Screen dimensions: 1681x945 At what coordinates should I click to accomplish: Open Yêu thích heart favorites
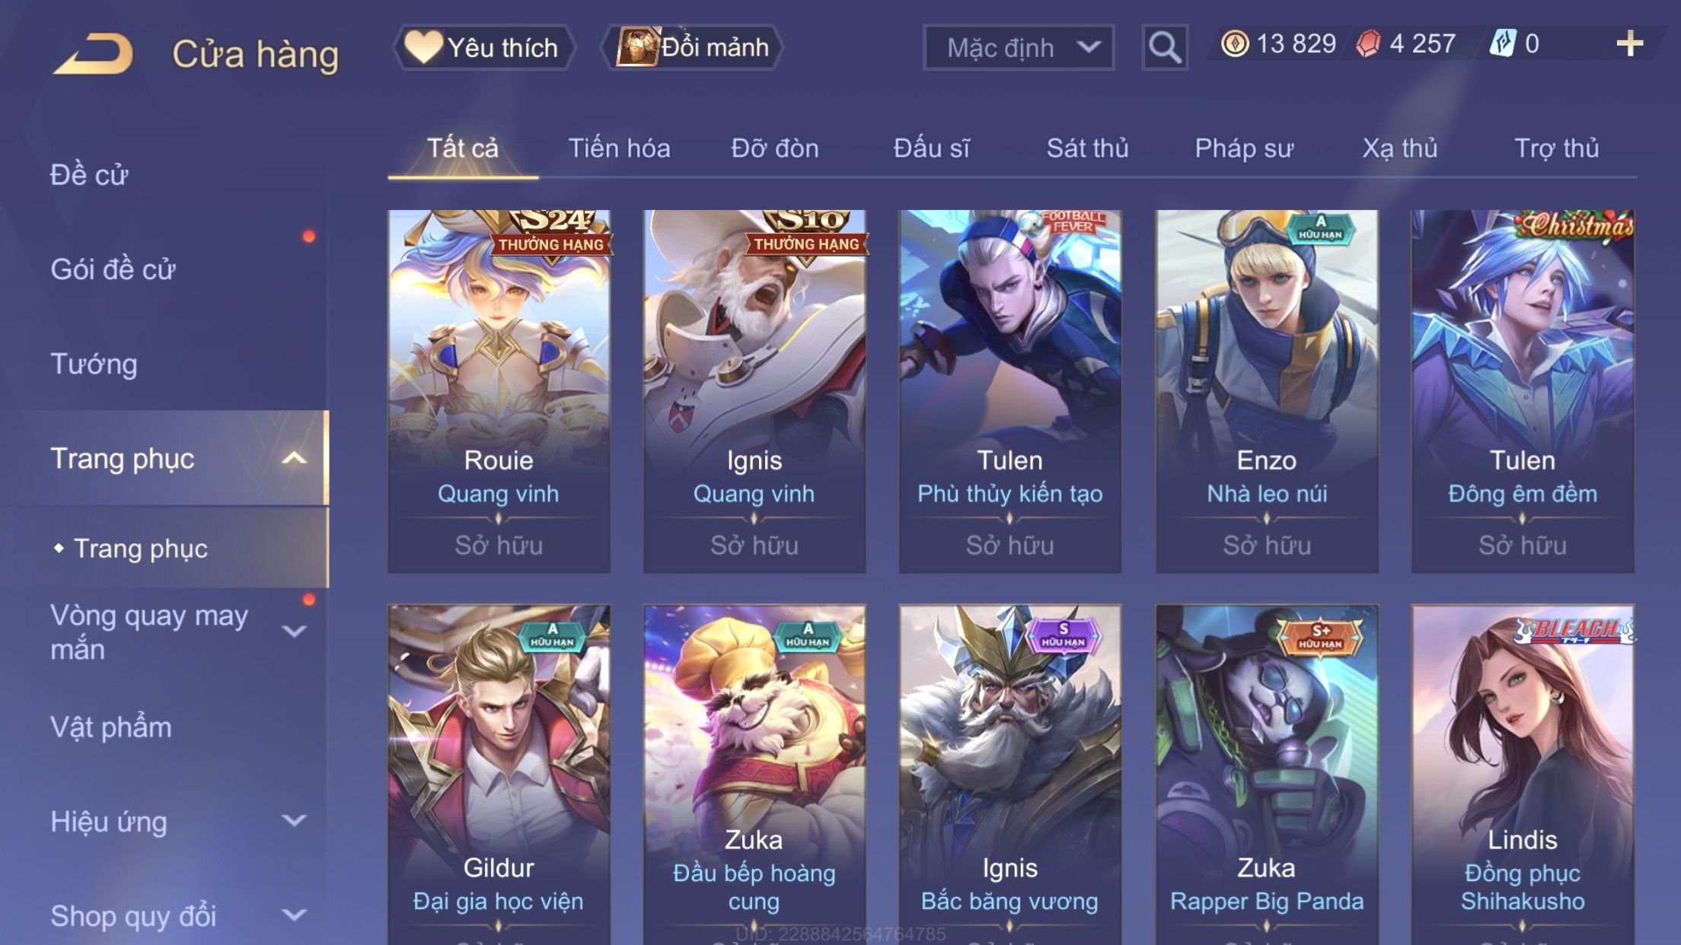click(x=483, y=47)
